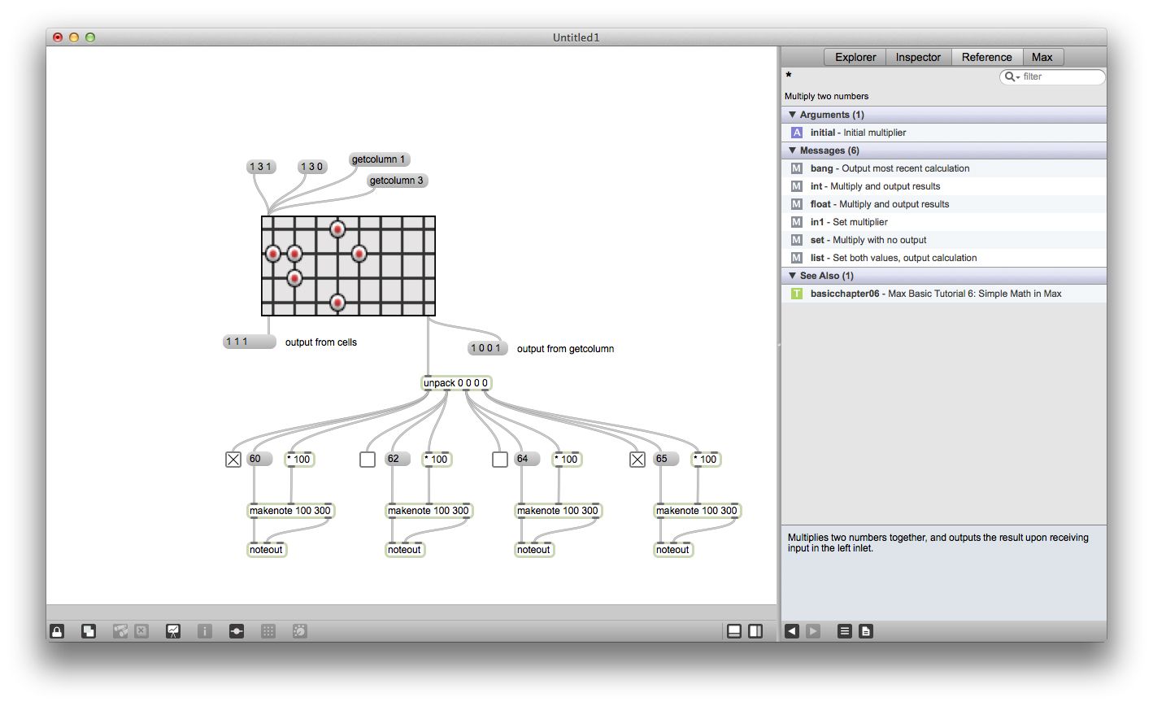The image size is (1153, 706).
Task: Navigate back using the Reference back arrow
Action: coord(791,630)
